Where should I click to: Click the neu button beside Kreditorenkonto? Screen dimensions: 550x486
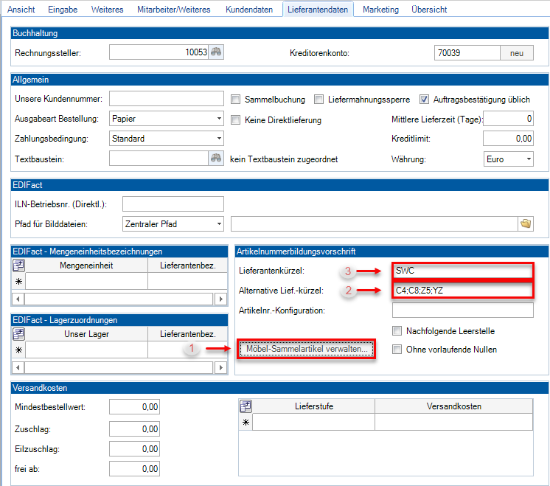[x=516, y=52]
